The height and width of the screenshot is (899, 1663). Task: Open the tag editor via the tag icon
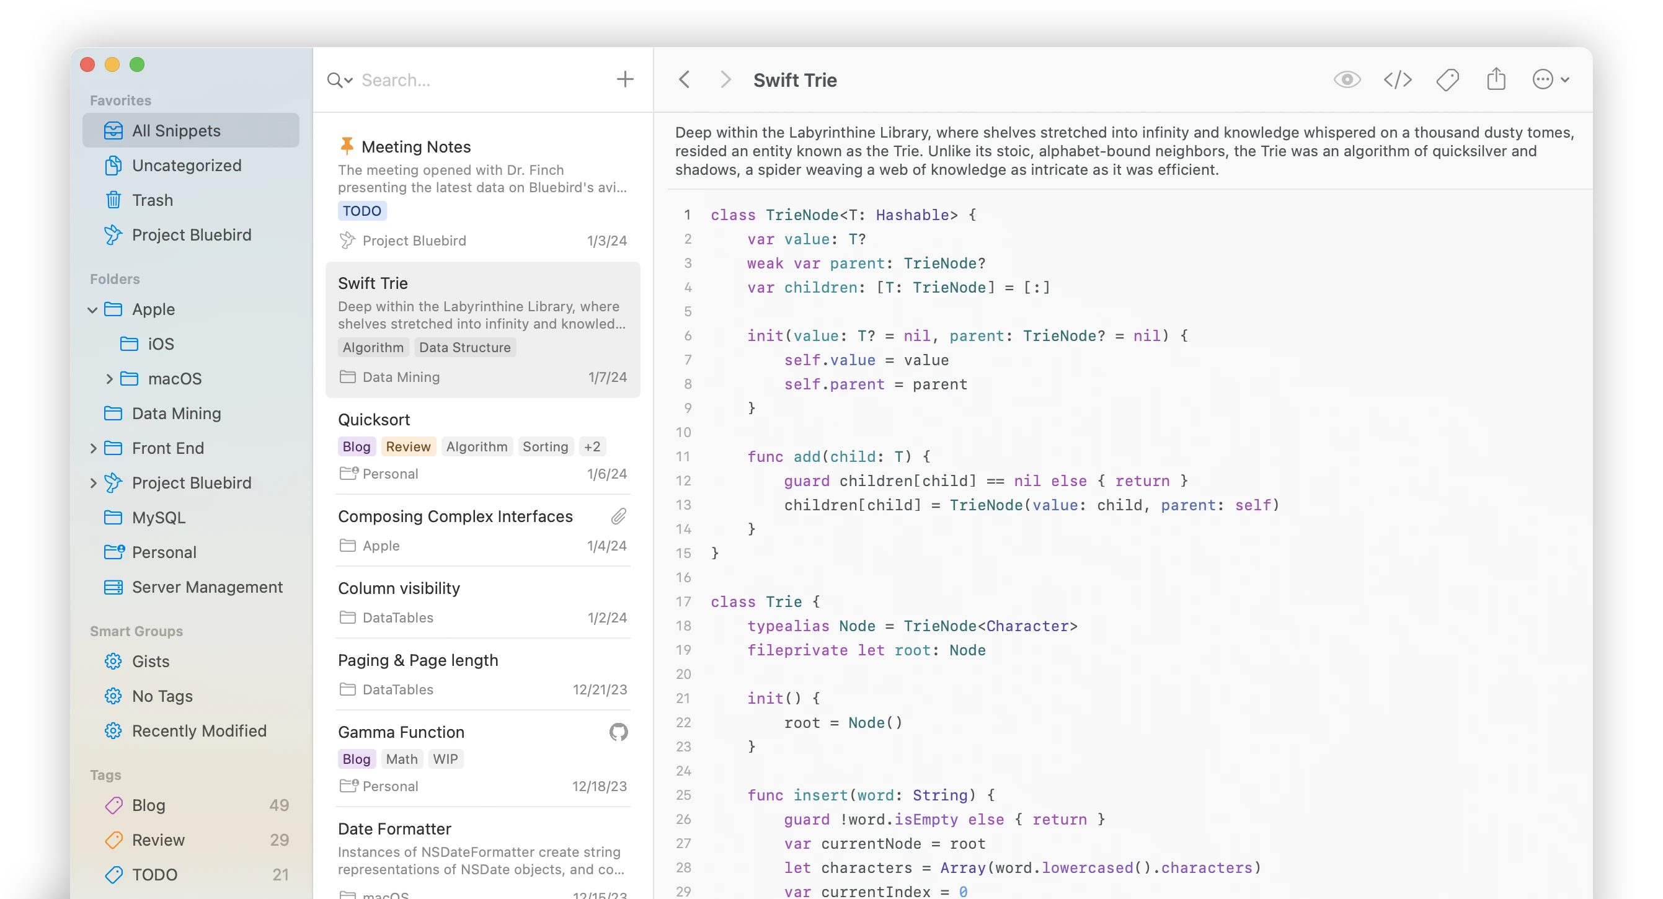(x=1447, y=79)
